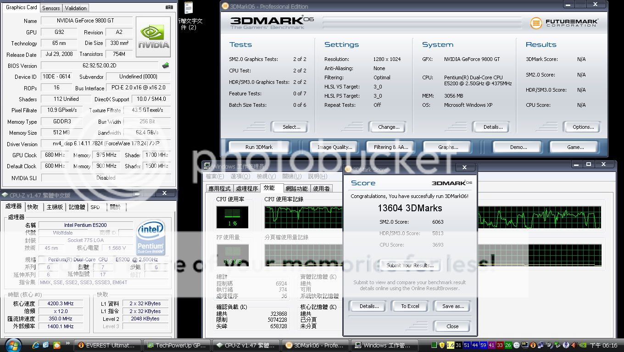Launch Internet Explorer from quick launch
Image resolution: width=624 pixels, height=352 pixels.
pos(35,345)
